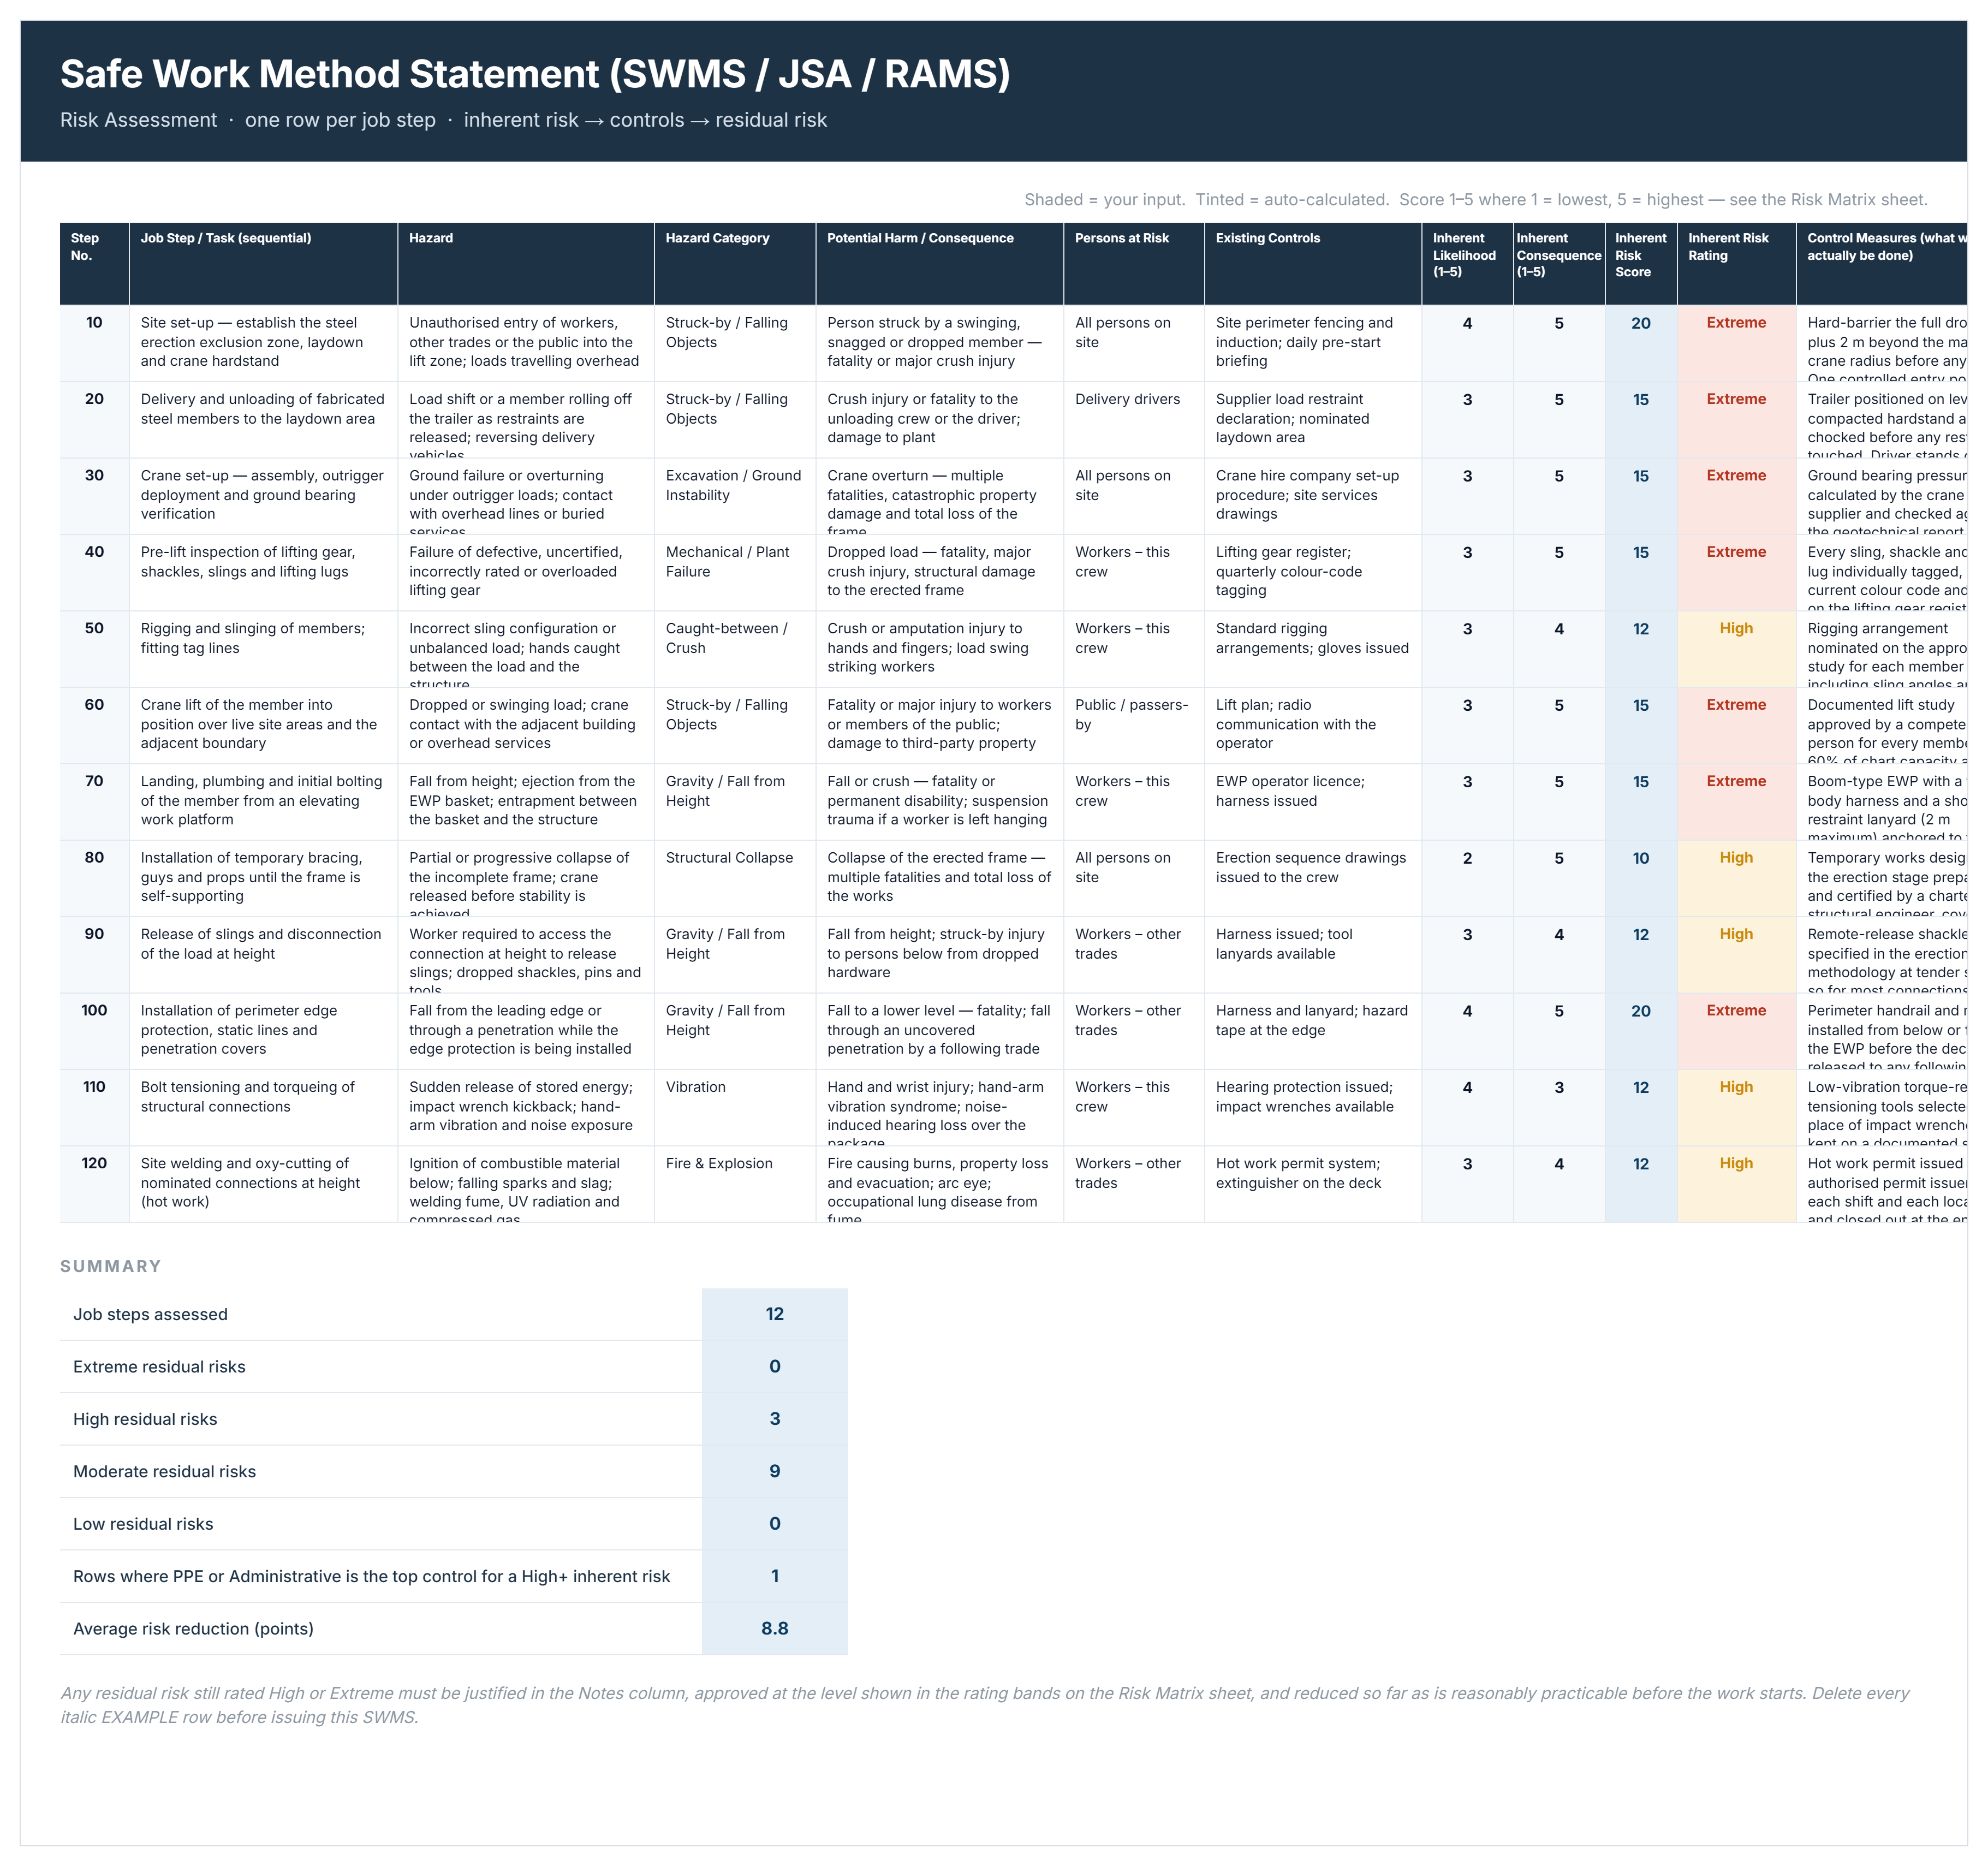Click the 'Step No.' column header
The width and height of the screenshot is (1988, 1866).
94,264
